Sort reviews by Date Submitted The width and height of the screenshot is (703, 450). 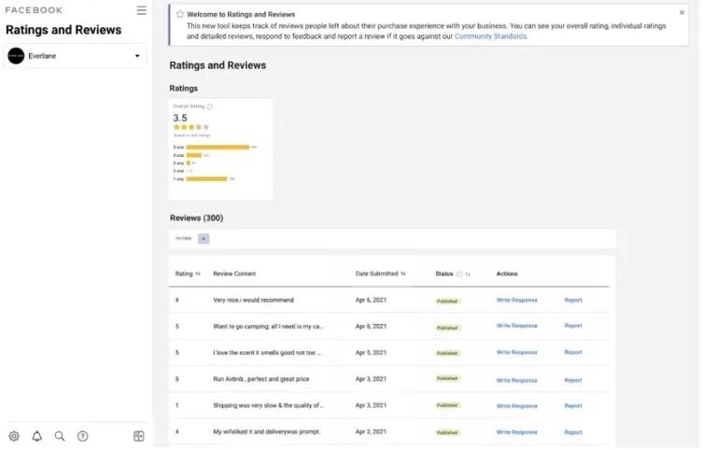coord(403,274)
